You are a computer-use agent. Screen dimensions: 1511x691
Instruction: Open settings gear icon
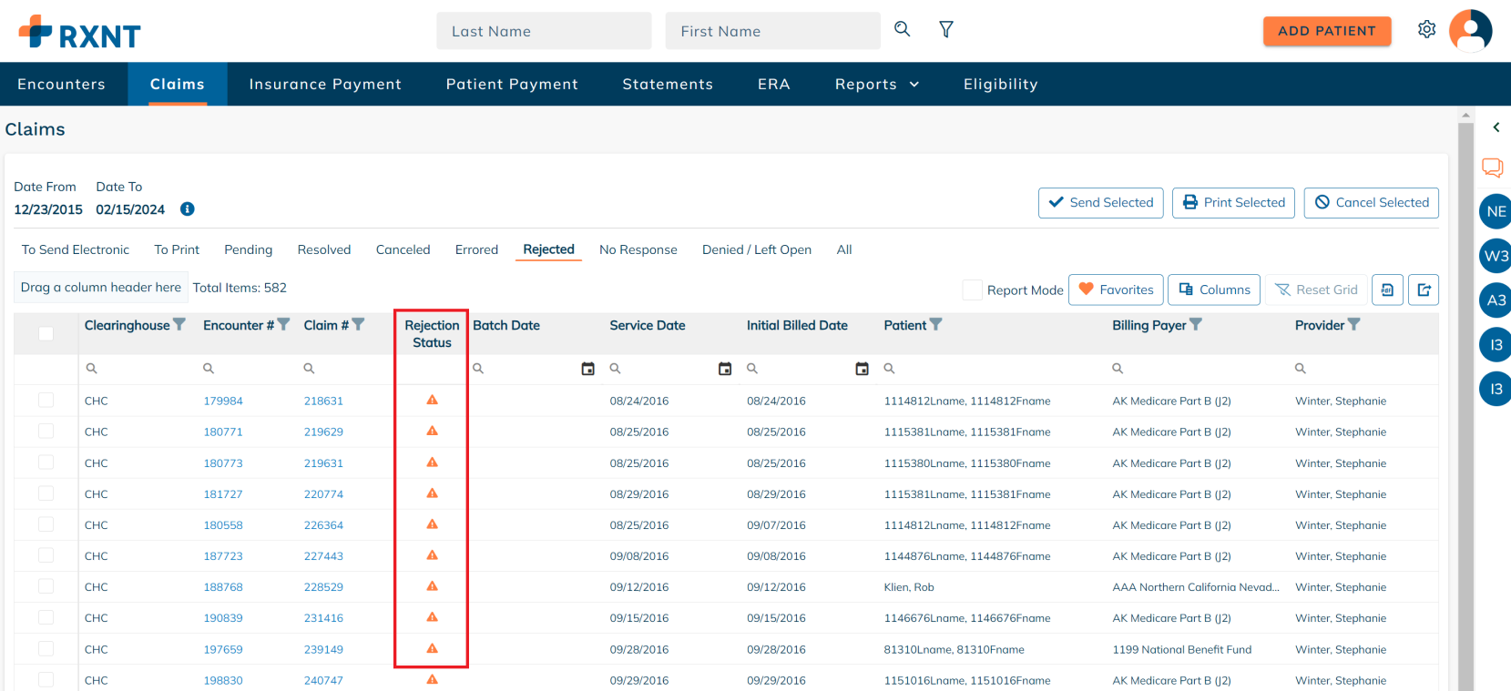tap(1427, 30)
